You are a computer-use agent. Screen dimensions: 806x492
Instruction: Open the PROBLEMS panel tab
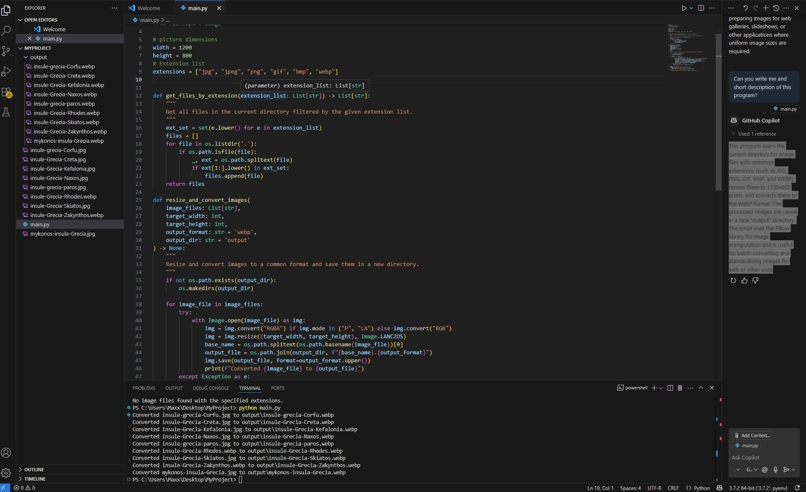tap(144, 388)
